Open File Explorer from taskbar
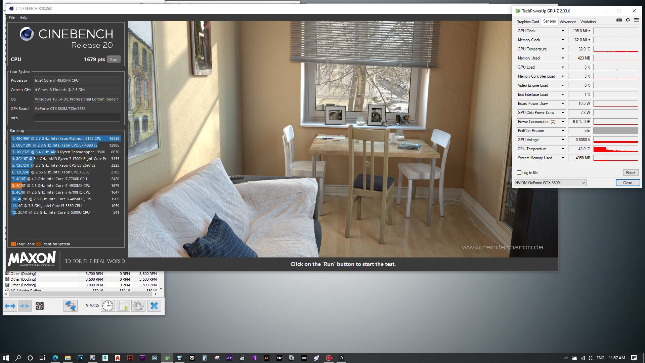645x363 pixels. coord(68,358)
